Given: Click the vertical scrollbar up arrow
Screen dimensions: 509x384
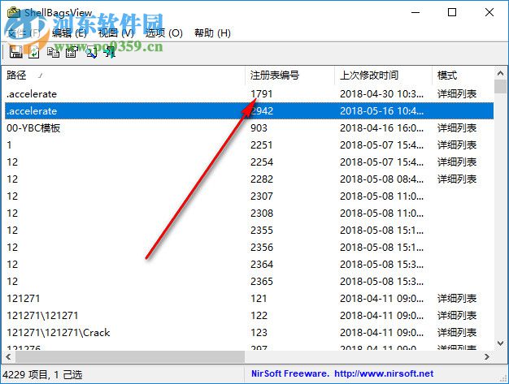Looking at the screenshot, I should tap(500, 73).
